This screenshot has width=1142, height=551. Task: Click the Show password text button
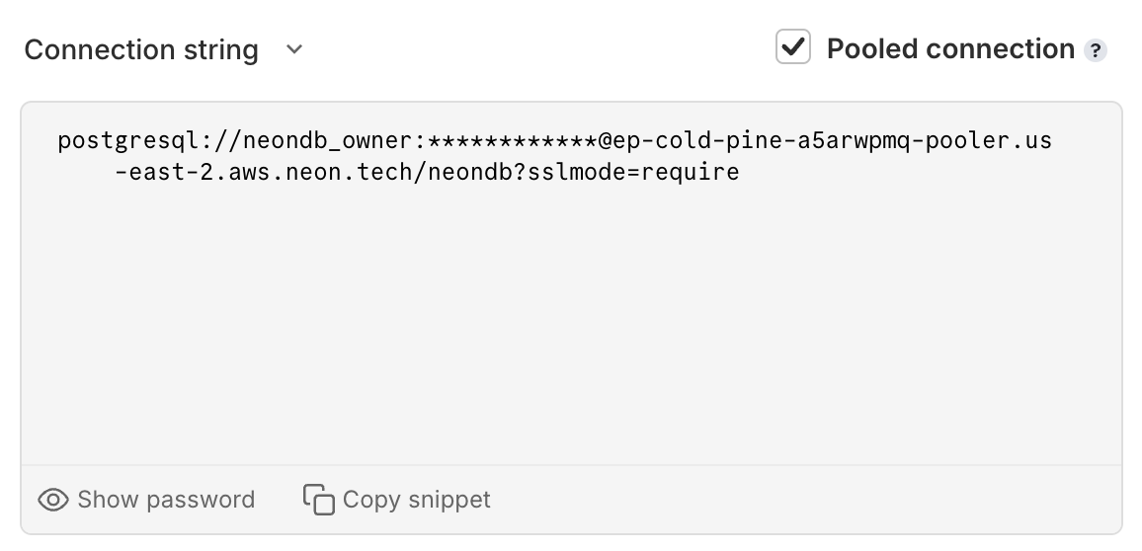[x=166, y=500]
